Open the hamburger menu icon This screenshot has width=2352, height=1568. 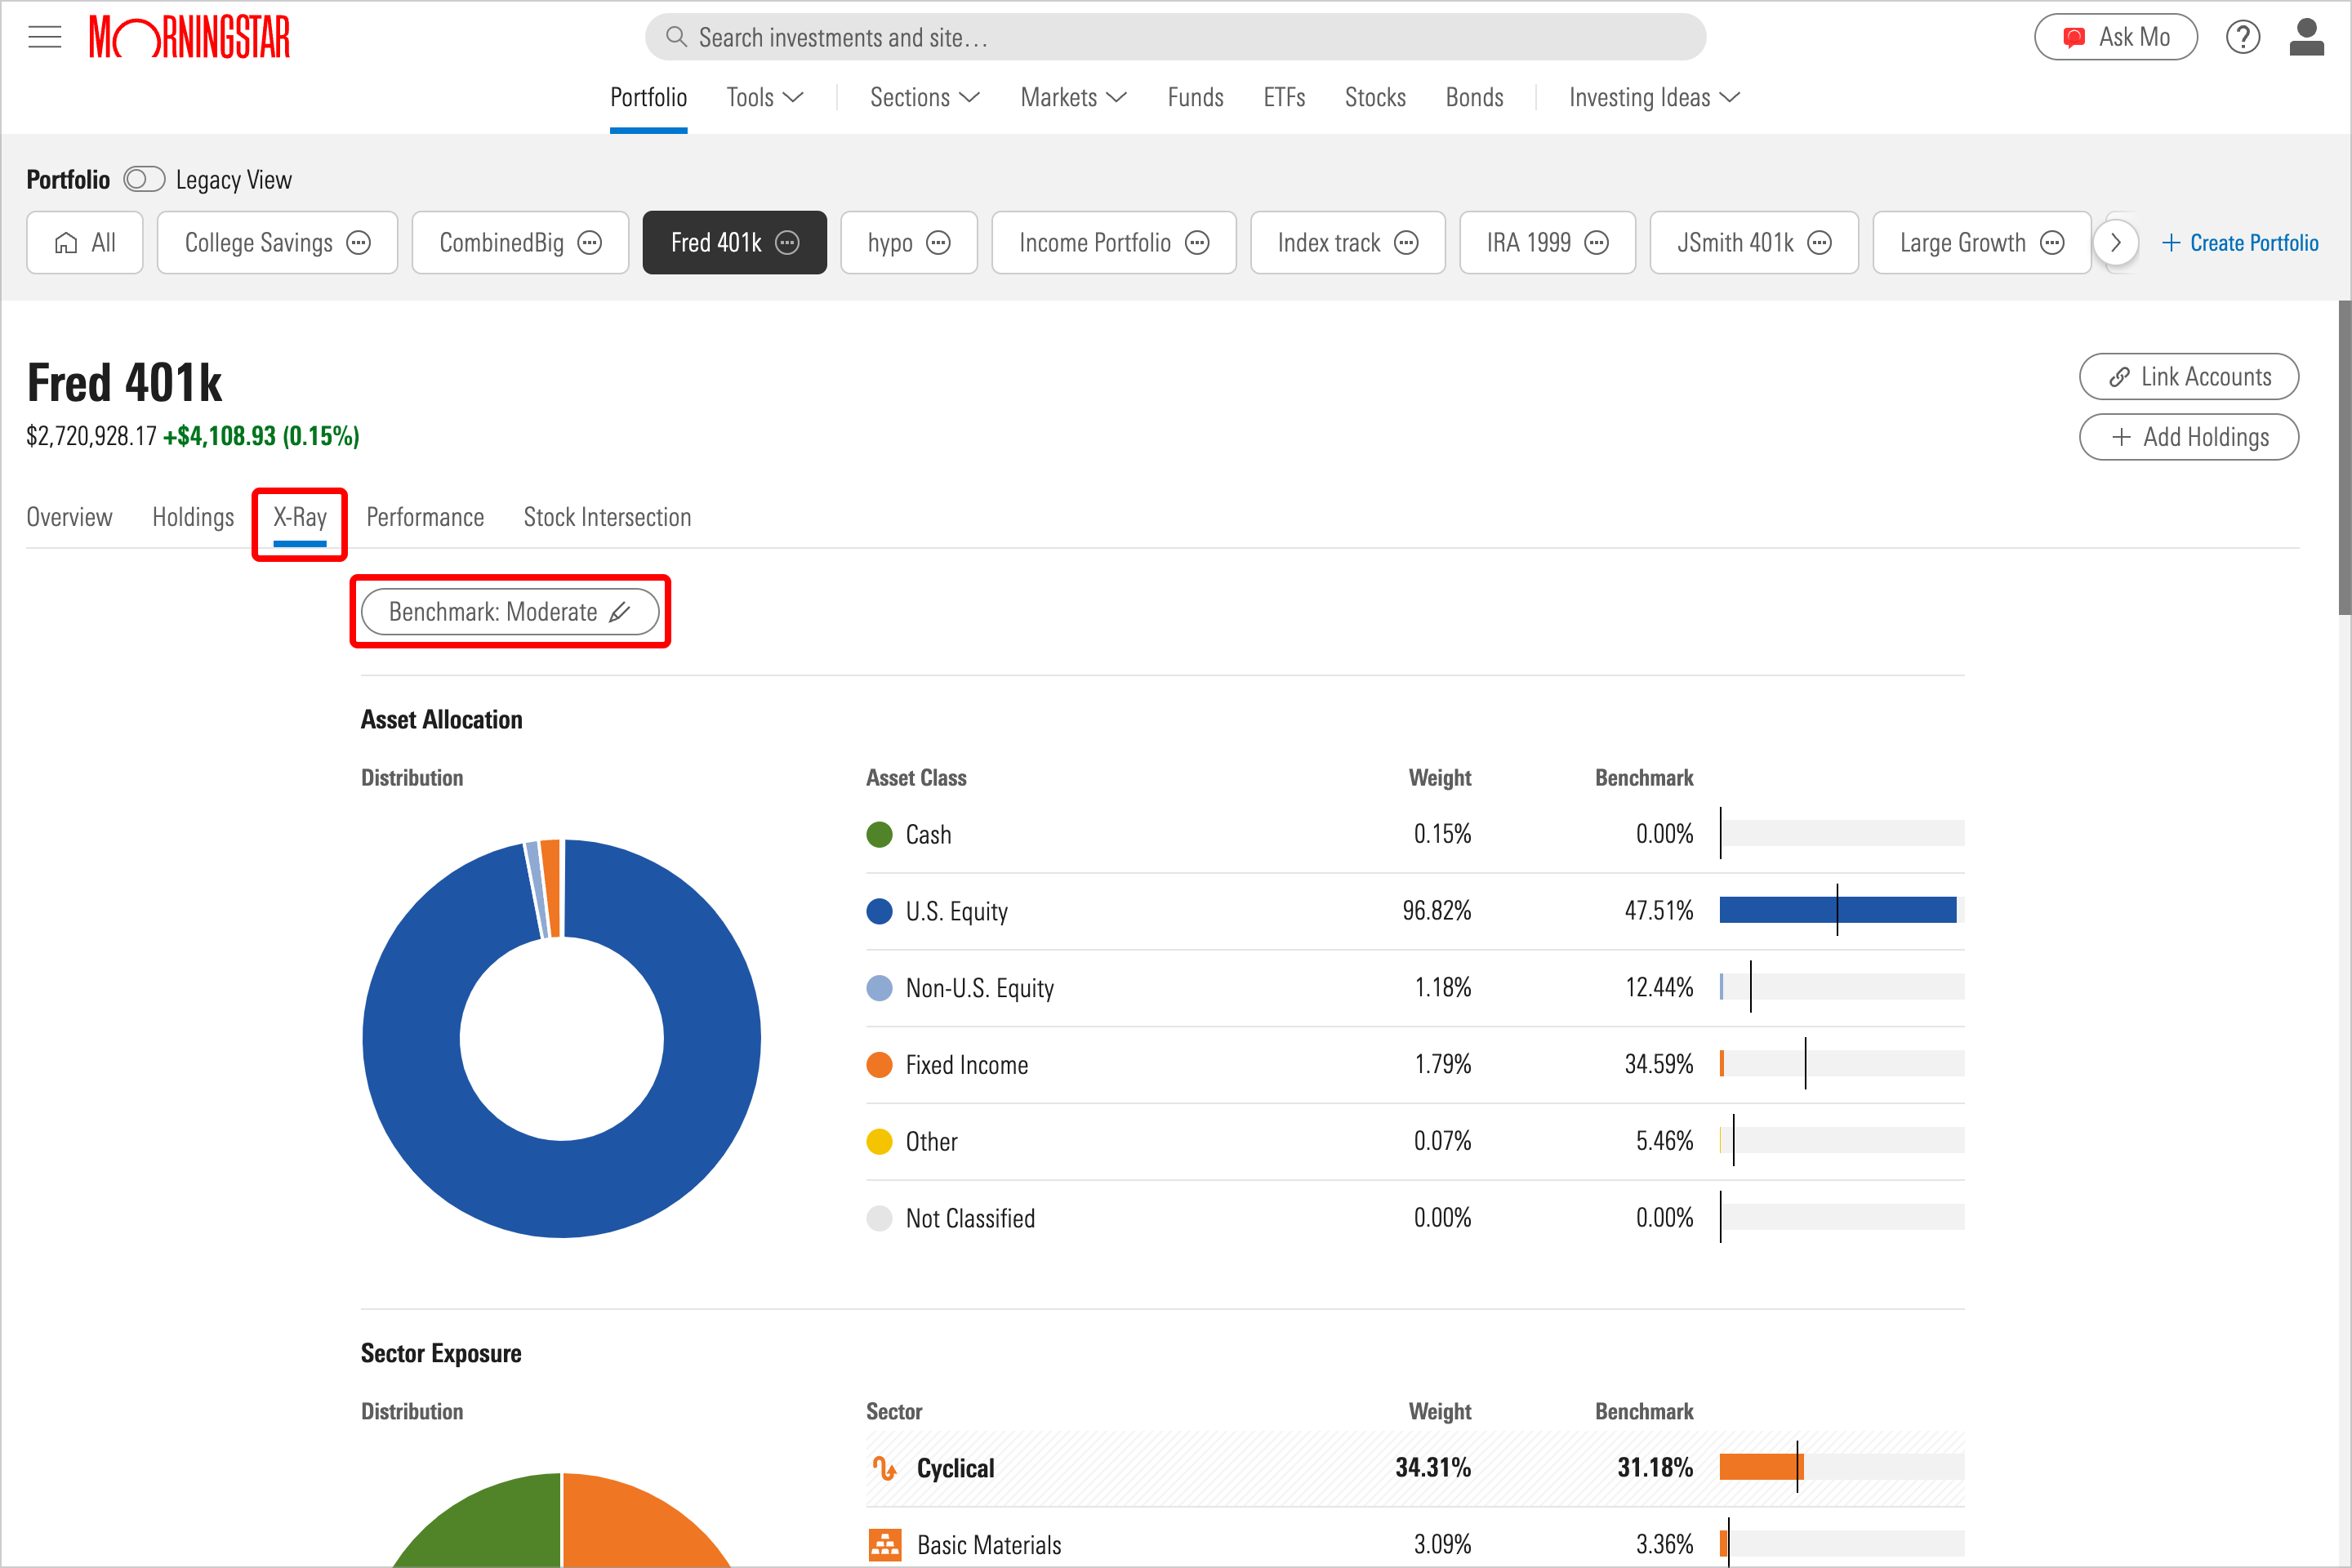44,37
